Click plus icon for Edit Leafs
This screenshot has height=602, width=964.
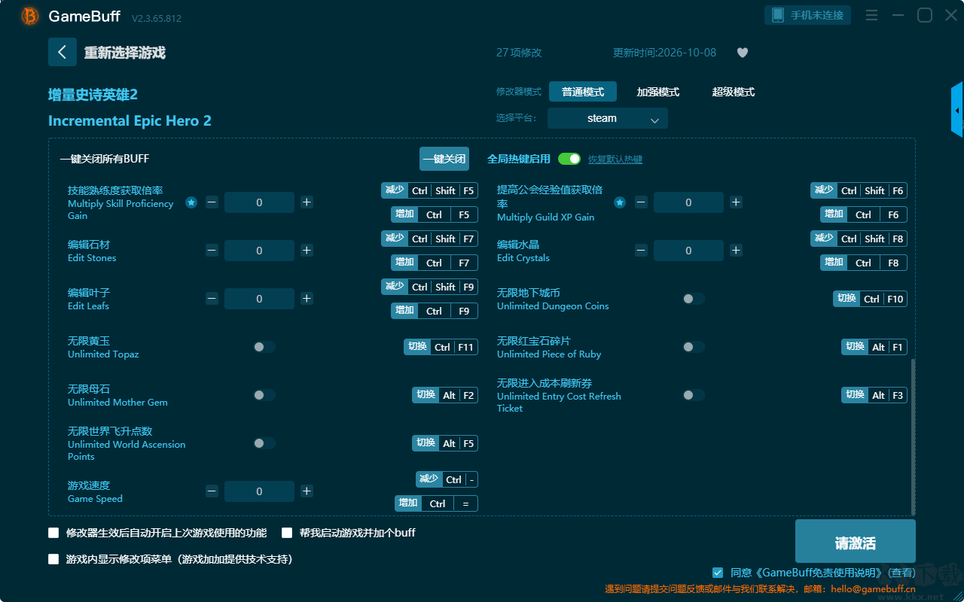click(x=307, y=299)
